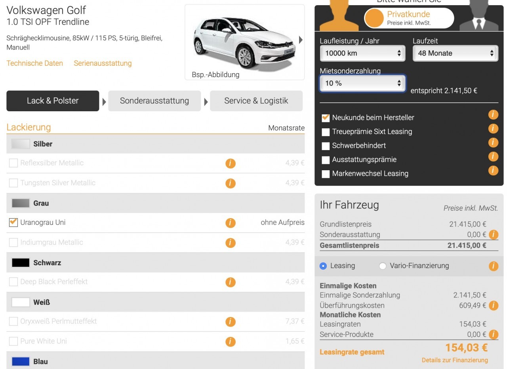Open info icon for Ausstattungsprämie
The height and width of the screenshot is (369, 507).
[x=493, y=156]
